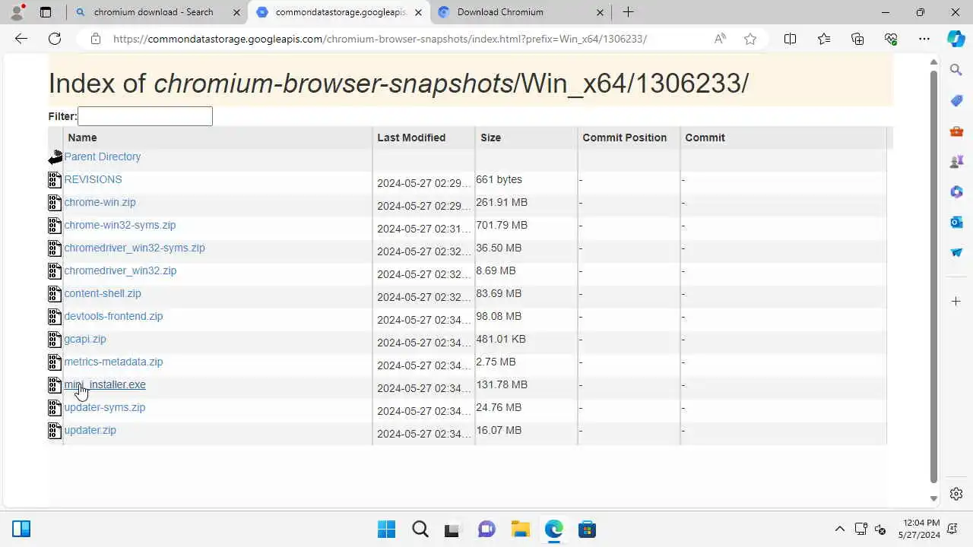
Task: Click the Parent Directory folder icon
Action: pyautogui.click(x=55, y=157)
